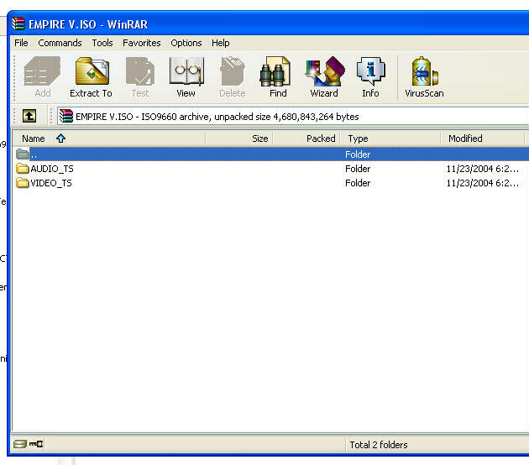The width and height of the screenshot is (529, 465).
Task: Show archive Info toolbar icon
Action: [371, 71]
